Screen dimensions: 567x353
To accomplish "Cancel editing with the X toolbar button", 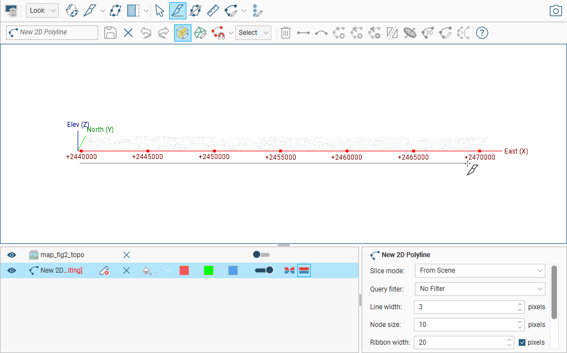I will 128,33.
